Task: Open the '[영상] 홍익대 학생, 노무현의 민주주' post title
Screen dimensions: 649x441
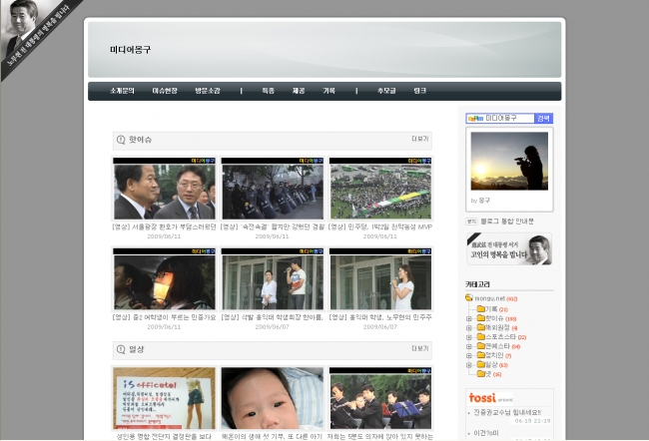Action: [x=380, y=317]
